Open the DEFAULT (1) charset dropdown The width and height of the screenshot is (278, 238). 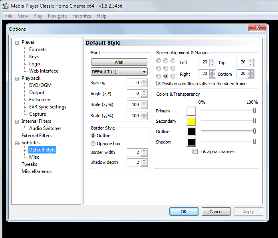click(119, 72)
